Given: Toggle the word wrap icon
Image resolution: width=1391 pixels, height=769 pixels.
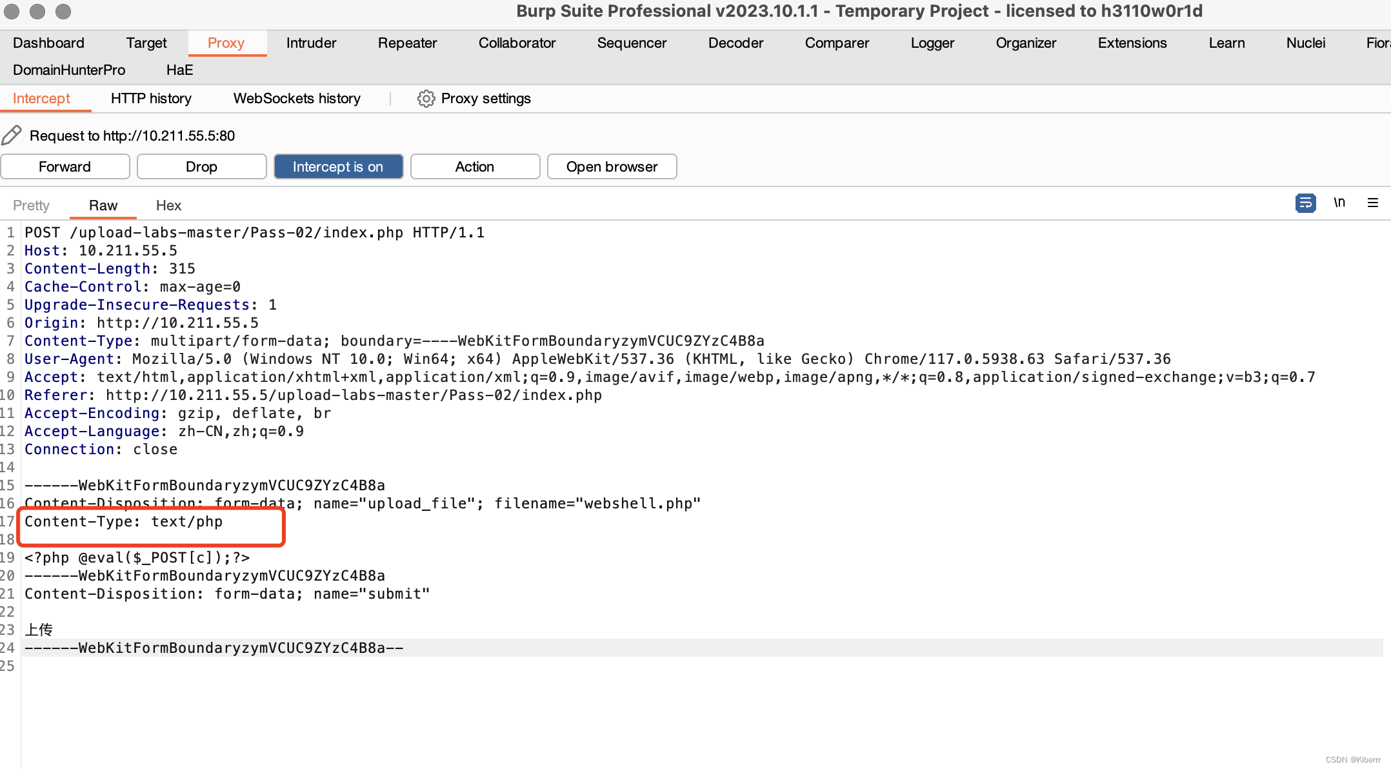Looking at the screenshot, I should pos(1305,203).
